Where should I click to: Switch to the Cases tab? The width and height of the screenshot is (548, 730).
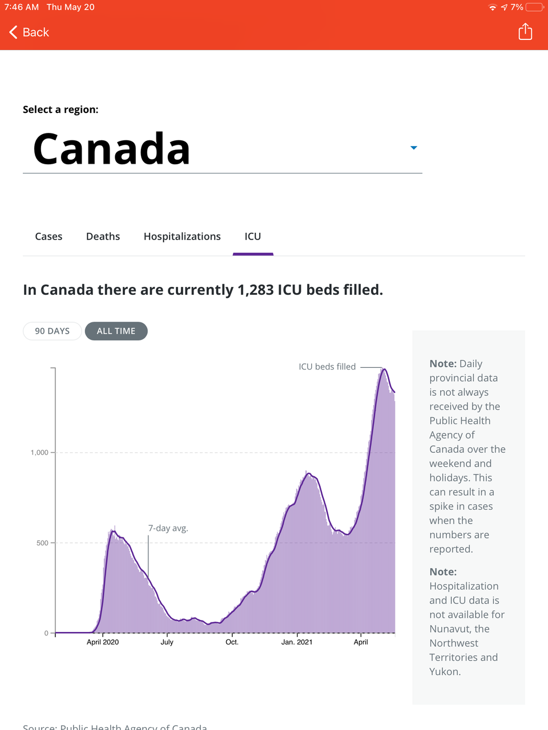49,236
